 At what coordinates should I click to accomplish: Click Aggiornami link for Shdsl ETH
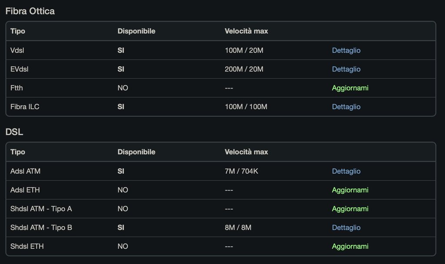[350, 247]
